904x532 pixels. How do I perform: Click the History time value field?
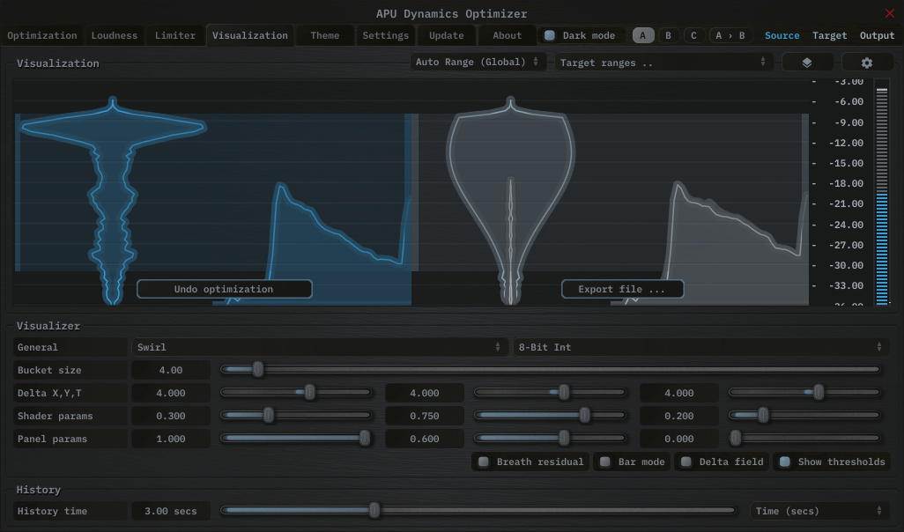(171, 511)
